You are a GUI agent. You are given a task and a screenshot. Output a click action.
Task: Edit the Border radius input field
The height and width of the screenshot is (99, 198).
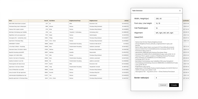[x=167, y=78]
